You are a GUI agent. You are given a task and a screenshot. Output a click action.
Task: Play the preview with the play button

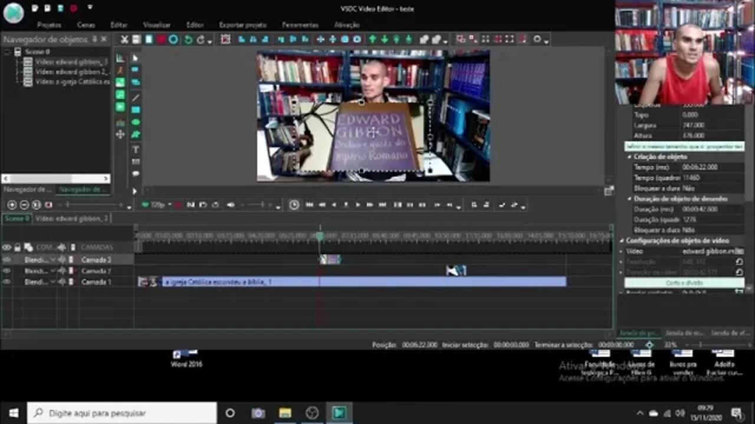(357, 205)
